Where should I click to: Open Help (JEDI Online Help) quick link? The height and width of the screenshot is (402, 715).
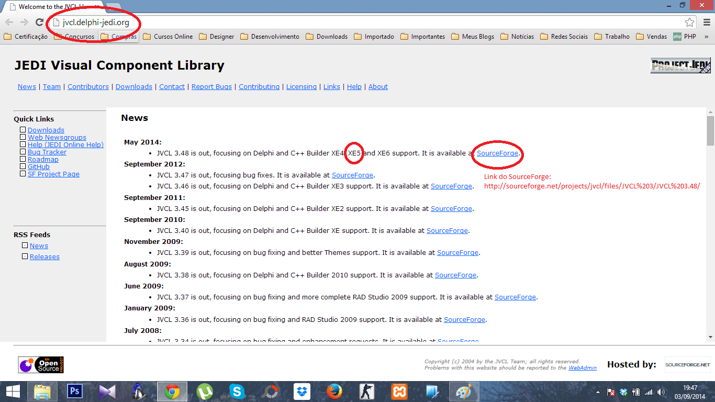(65, 145)
